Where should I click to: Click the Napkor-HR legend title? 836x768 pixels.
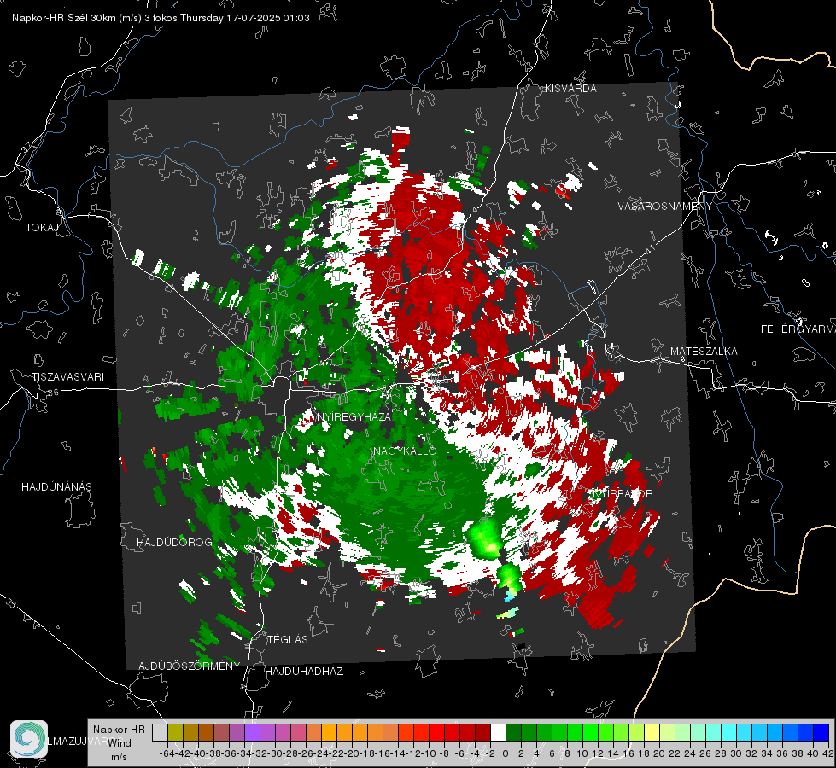pos(119,730)
